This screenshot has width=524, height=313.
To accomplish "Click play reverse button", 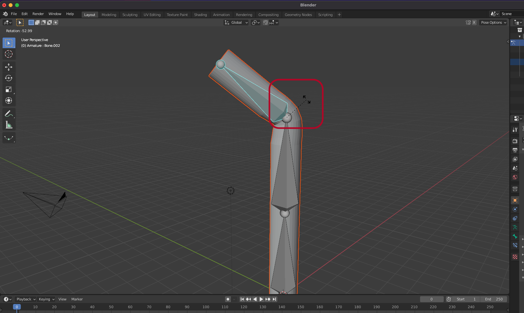I will pos(255,299).
